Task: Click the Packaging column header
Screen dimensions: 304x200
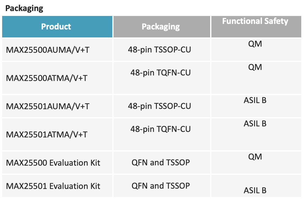Action: coord(162,27)
